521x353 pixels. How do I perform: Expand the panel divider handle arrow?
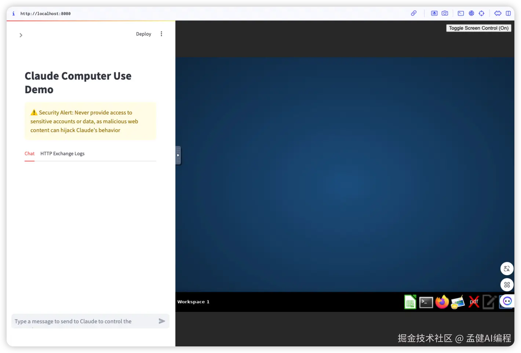(x=178, y=155)
